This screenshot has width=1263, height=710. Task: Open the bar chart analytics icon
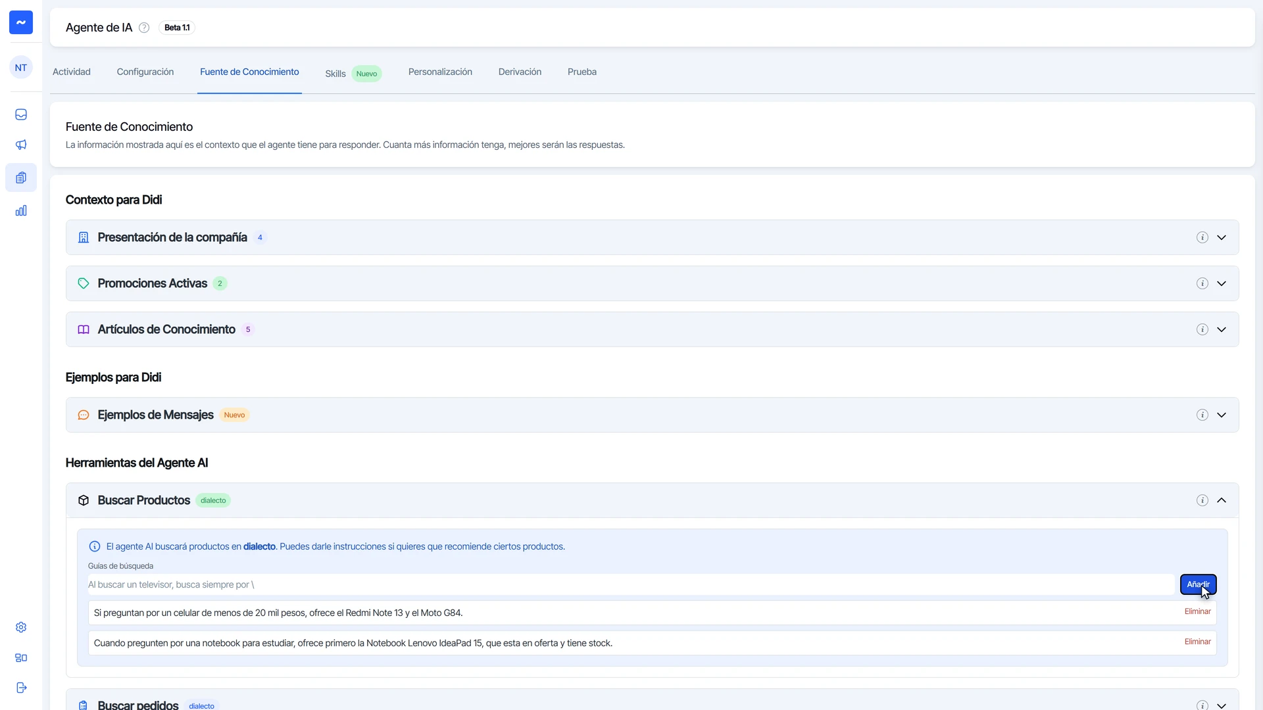pos(21,210)
